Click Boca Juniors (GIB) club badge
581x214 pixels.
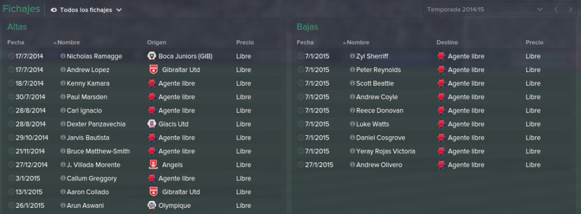151,56
